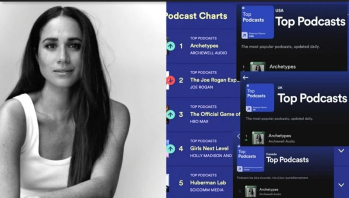The height and width of the screenshot is (198, 349).
Task: Expand the lower chevron at bottom right
Action: point(341,185)
